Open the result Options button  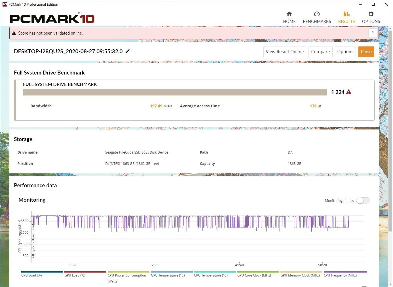click(x=345, y=52)
